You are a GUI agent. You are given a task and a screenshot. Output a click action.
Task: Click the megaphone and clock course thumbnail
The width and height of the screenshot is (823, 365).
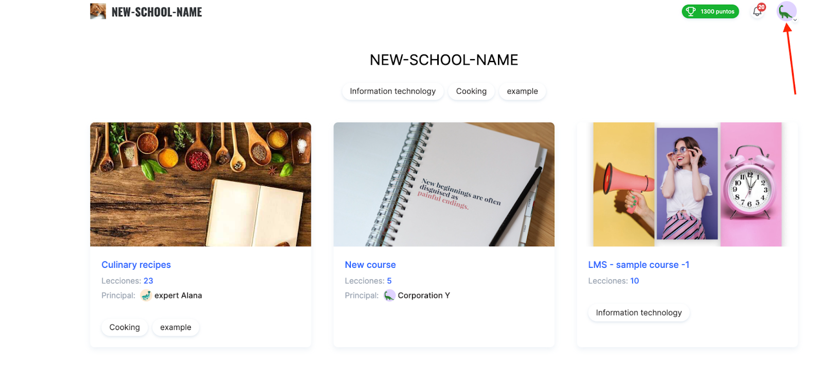(x=687, y=184)
